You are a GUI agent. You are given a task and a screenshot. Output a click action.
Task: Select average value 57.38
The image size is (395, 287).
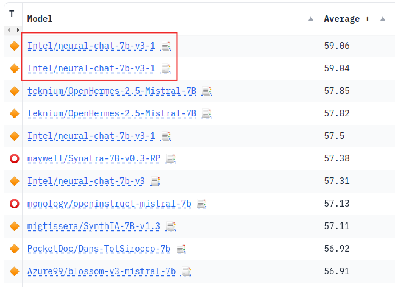(337, 158)
